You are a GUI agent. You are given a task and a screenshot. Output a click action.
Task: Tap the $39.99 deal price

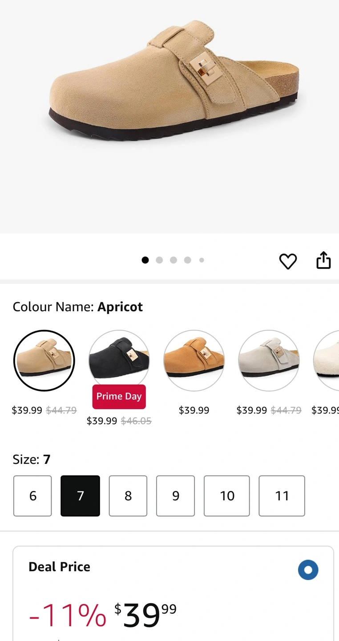pos(145,615)
